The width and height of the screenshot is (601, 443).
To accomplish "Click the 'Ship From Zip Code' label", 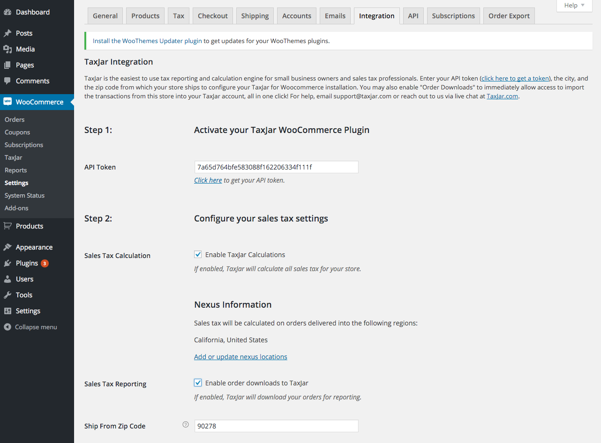I will pyautogui.click(x=115, y=426).
